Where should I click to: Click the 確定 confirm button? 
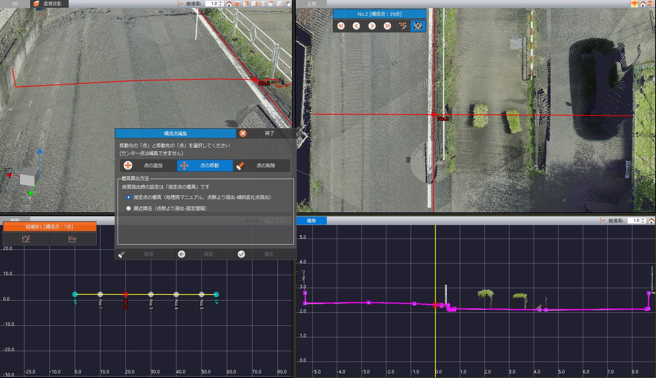click(x=265, y=254)
